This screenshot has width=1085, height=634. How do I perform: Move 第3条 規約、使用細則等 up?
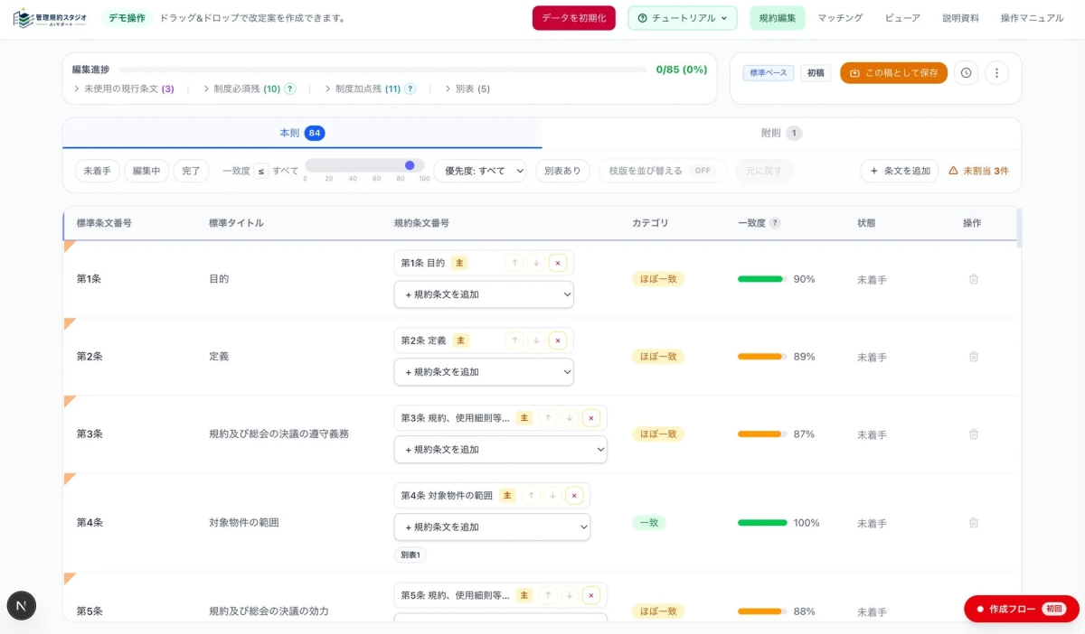tap(548, 418)
